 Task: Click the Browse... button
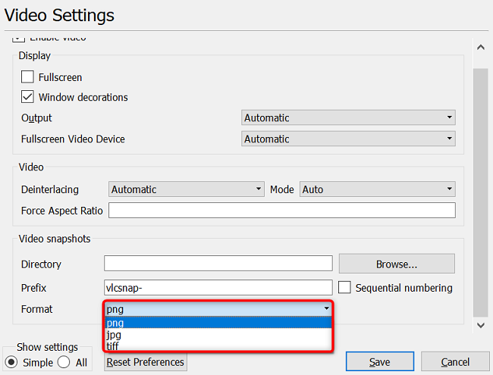[397, 264]
